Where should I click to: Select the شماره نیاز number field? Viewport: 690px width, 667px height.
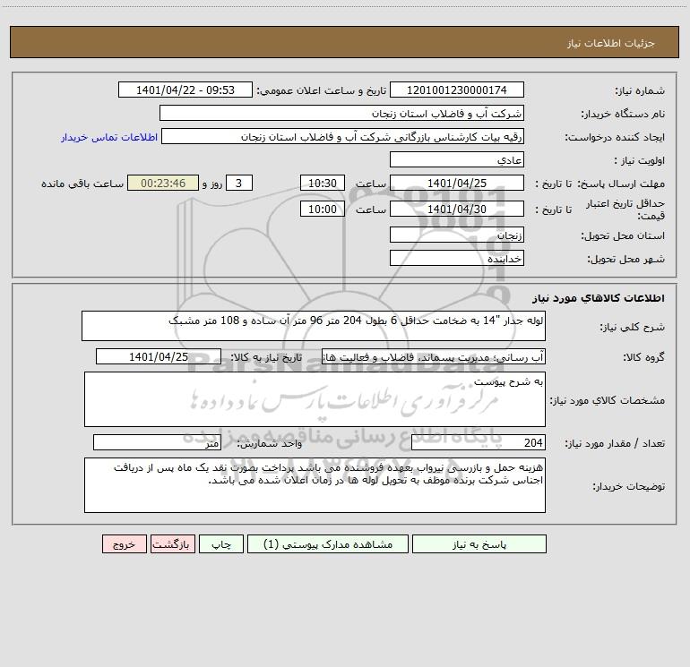457,90
